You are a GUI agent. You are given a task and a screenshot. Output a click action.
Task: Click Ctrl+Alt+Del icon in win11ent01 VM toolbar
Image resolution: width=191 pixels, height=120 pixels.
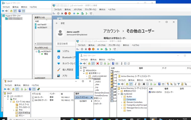pyautogui.click(x=54, y=14)
